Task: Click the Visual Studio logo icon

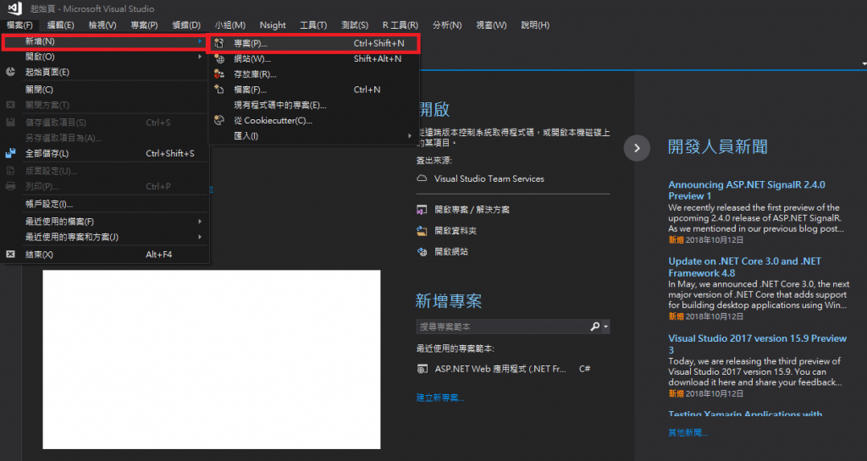Action: [15, 8]
